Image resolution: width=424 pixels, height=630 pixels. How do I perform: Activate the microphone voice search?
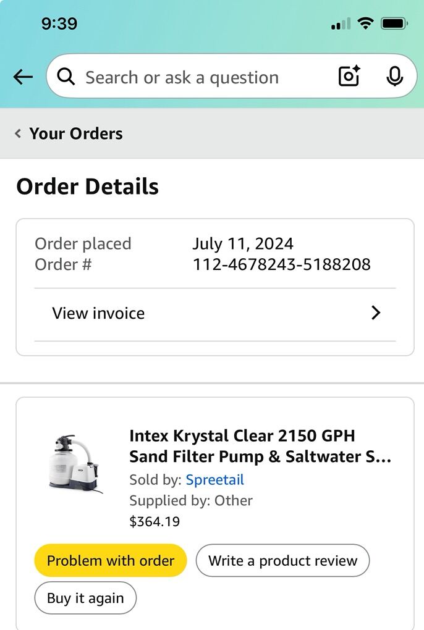pyautogui.click(x=394, y=77)
